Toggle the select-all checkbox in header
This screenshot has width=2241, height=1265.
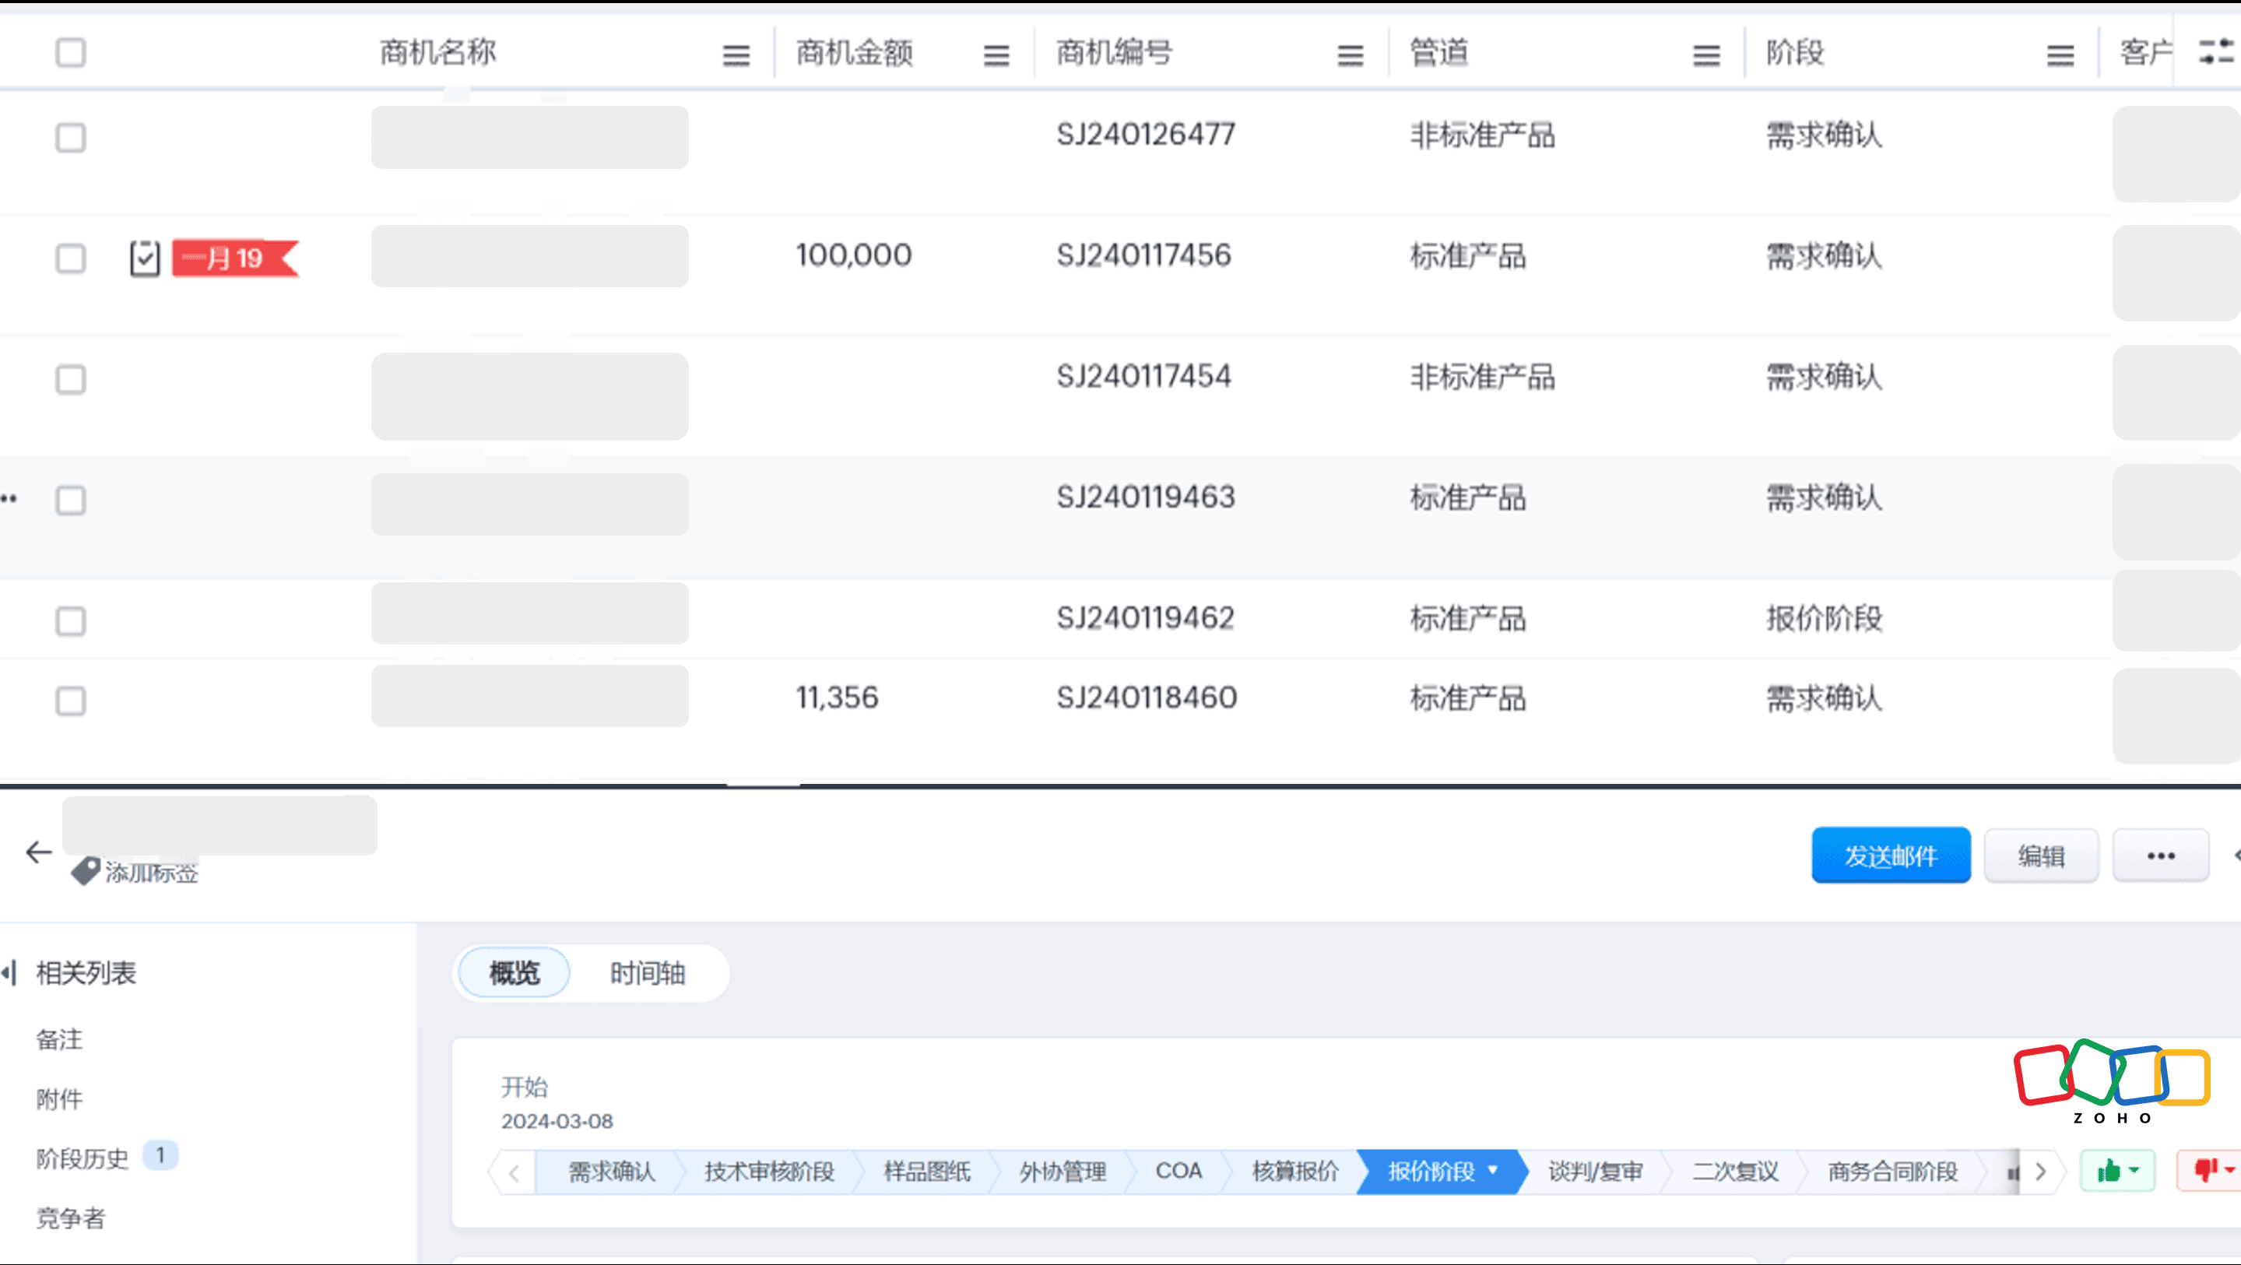click(71, 52)
